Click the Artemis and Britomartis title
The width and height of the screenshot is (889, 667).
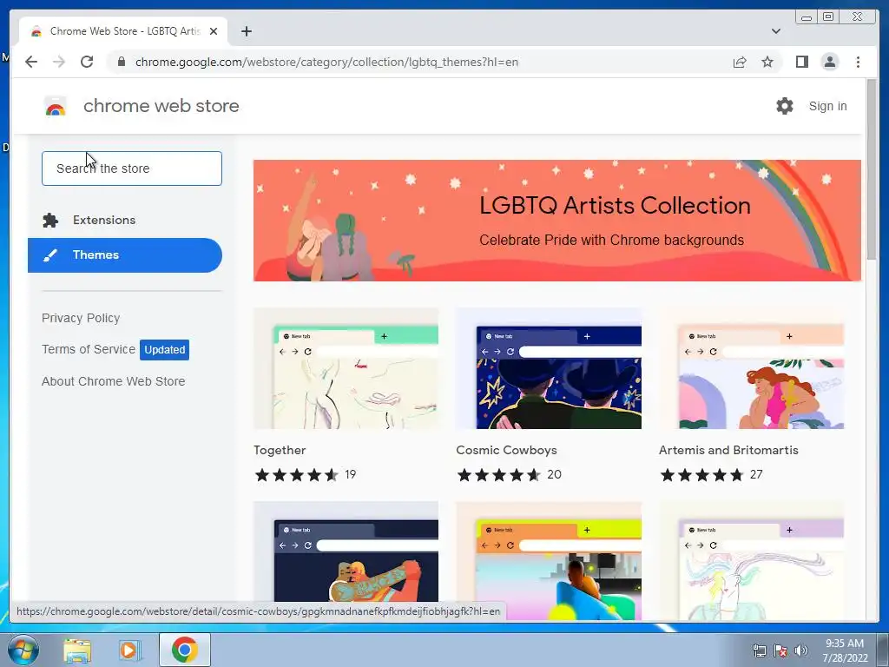(728, 451)
